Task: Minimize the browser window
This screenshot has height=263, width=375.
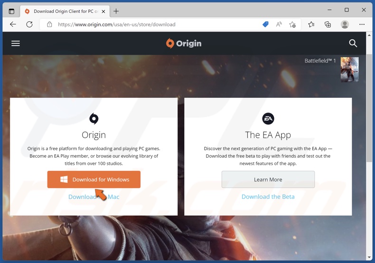Action: coord(329,10)
